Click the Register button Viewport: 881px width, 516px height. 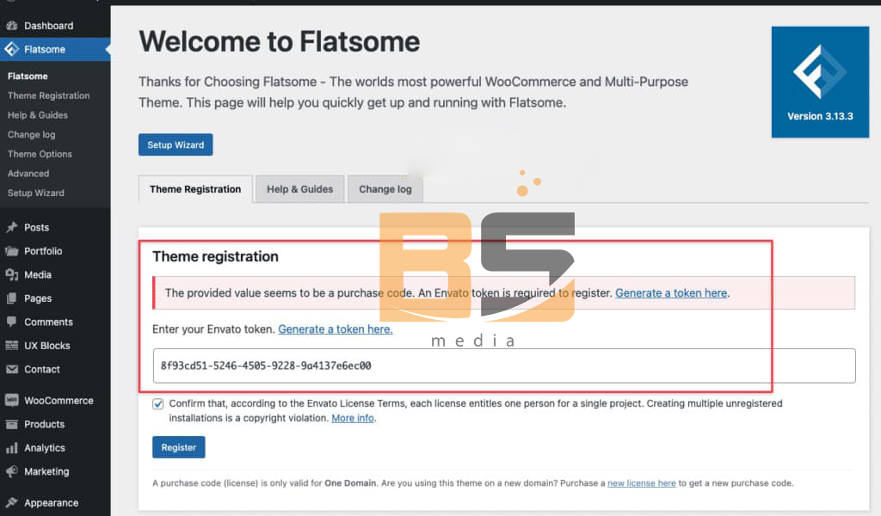click(179, 447)
